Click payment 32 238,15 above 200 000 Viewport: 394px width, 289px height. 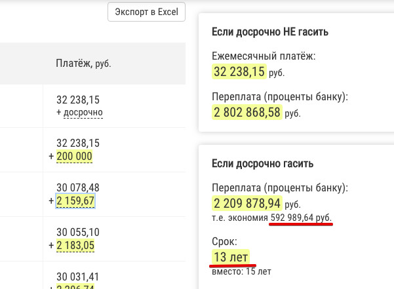pos(78,144)
